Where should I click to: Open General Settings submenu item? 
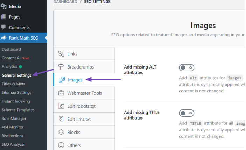(x=17, y=75)
